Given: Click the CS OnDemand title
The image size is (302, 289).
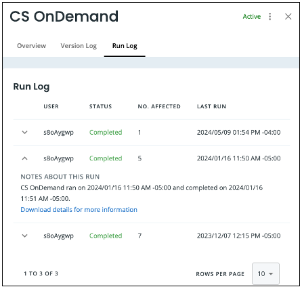Looking at the screenshot, I should pos(64,16).
